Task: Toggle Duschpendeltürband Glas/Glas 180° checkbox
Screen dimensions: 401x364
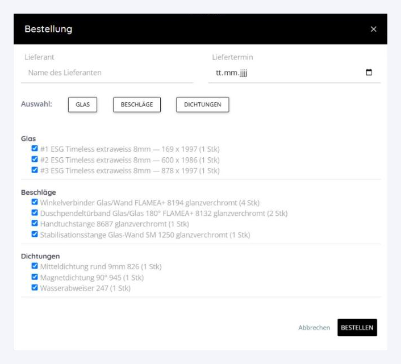Action: [35, 213]
